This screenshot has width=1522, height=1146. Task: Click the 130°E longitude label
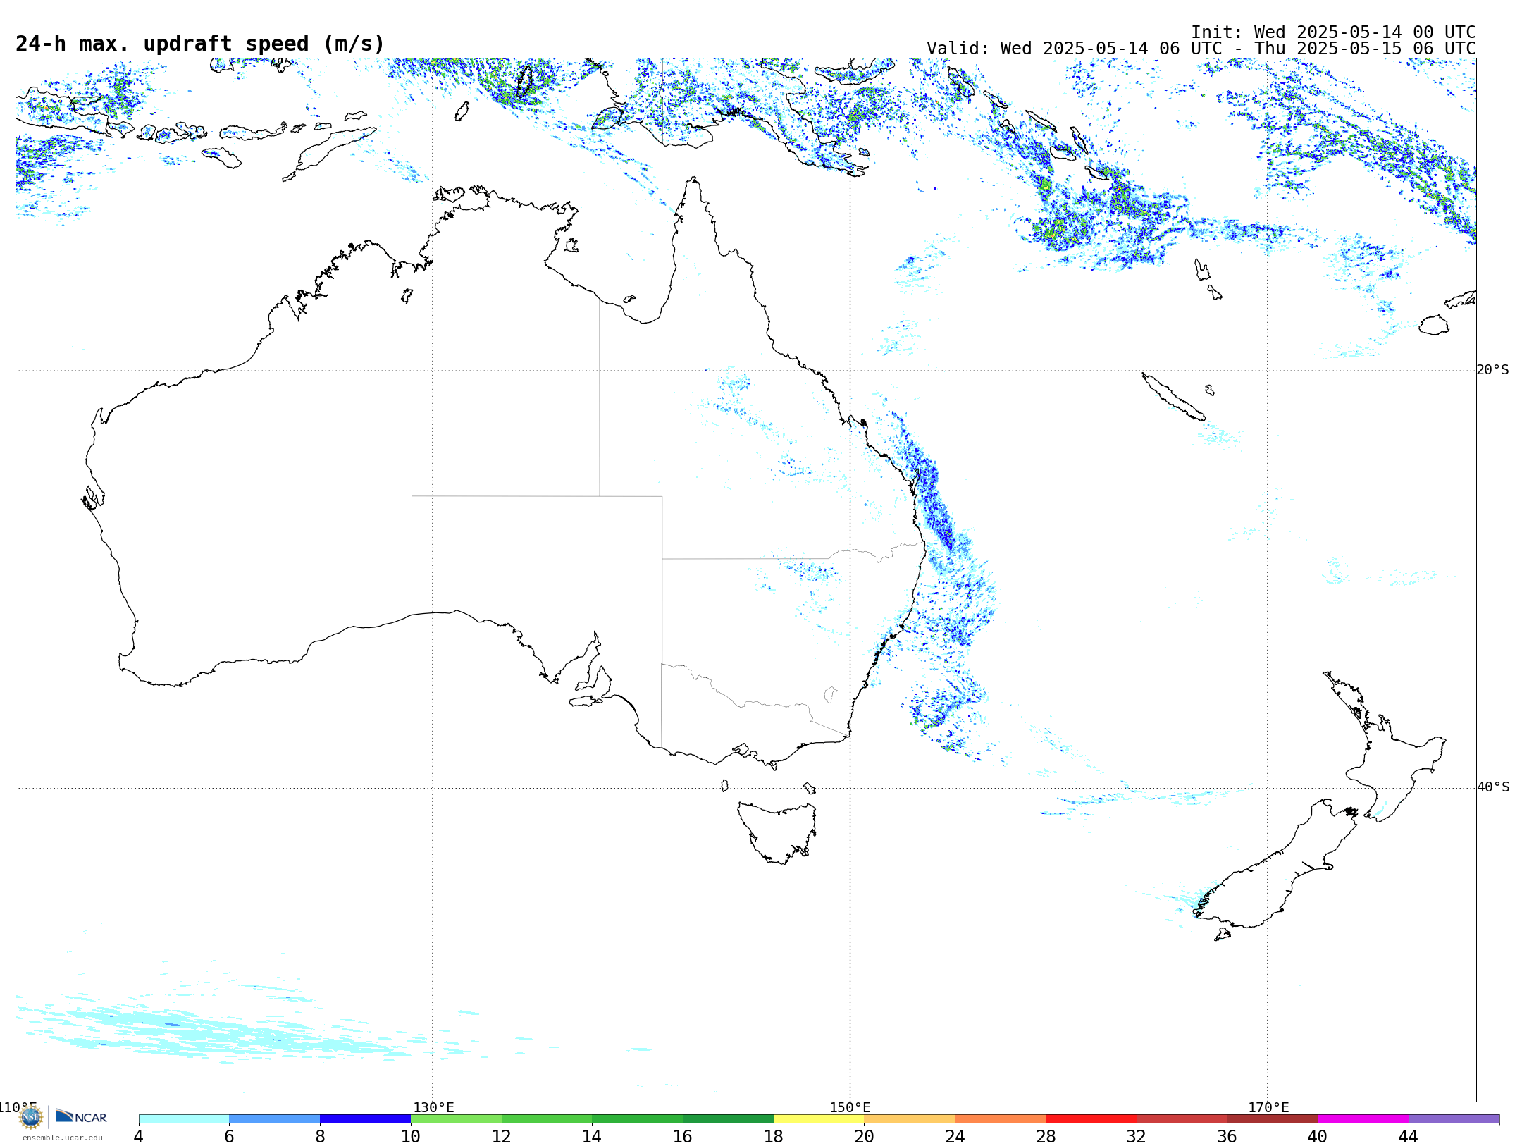(x=433, y=1108)
